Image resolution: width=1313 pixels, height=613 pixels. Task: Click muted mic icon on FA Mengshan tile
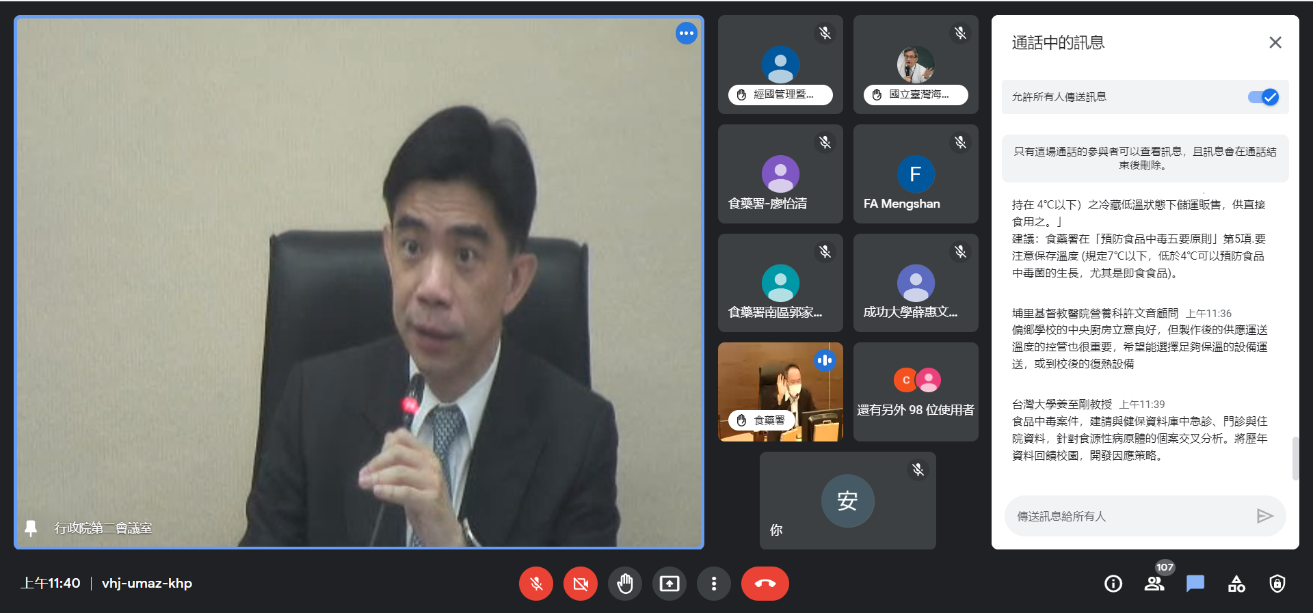point(961,142)
